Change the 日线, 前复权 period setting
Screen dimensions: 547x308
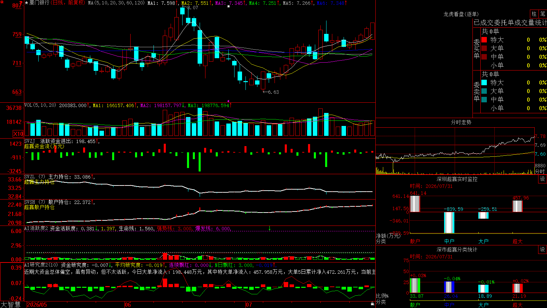(x=68, y=3)
